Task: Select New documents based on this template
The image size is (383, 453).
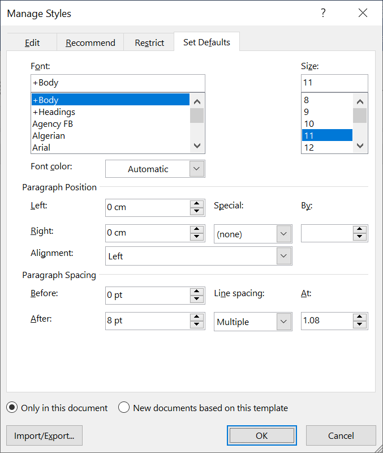Action: (x=124, y=408)
